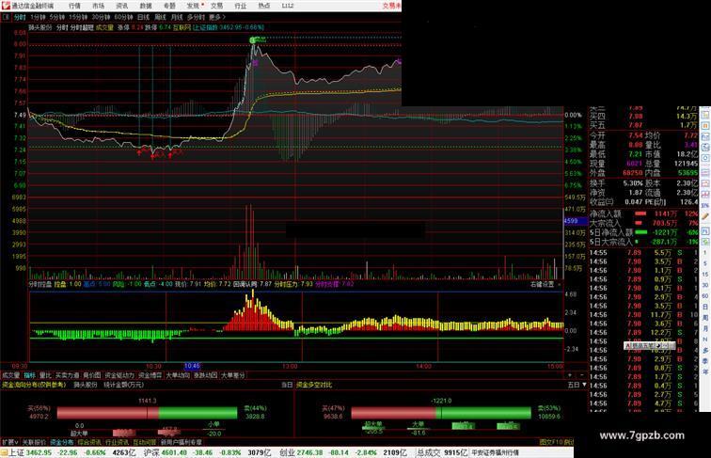Open the 多分时 multi-day option
This screenshot has width=711, height=458.
pyautogui.click(x=196, y=17)
